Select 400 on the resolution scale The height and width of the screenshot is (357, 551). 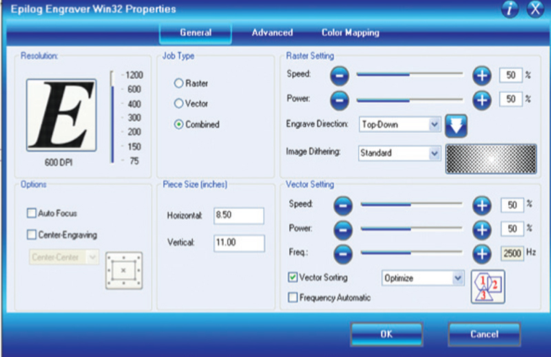click(134, 104)
